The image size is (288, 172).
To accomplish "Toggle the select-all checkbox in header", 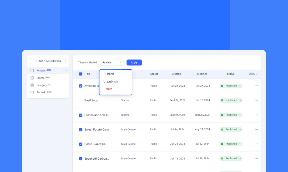I will pyautogui.click(x=81, y=74).
